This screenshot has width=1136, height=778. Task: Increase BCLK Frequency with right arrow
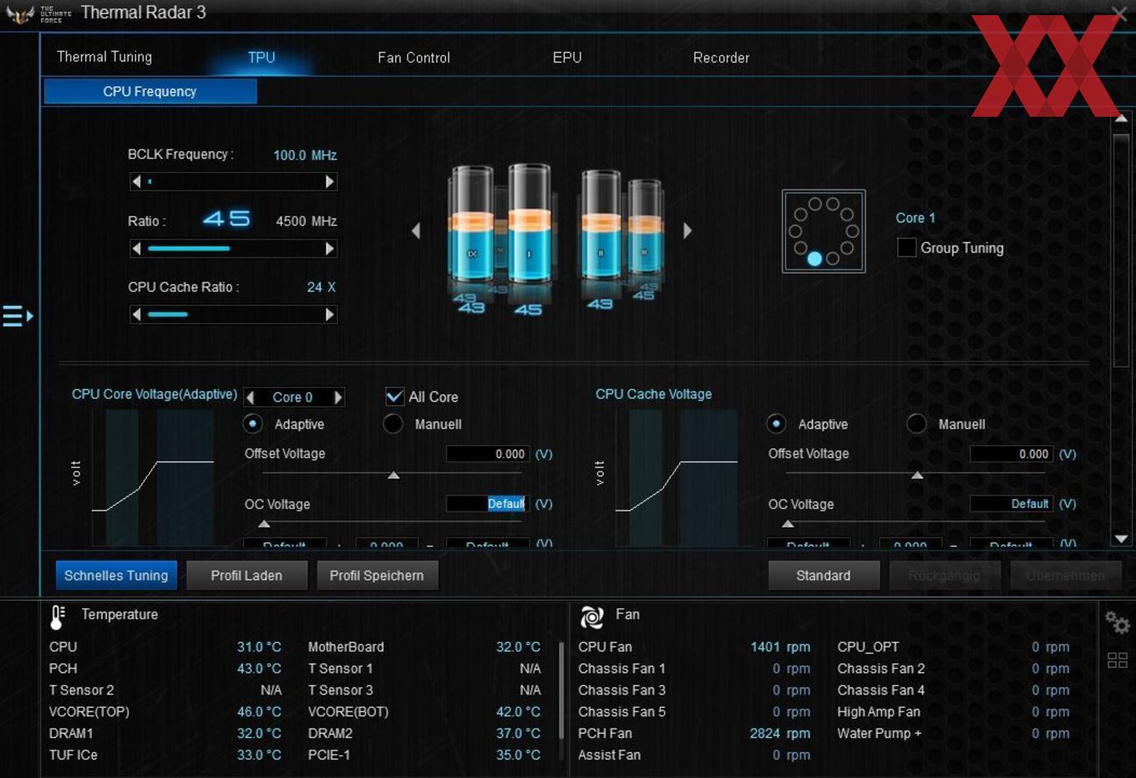pos(330,181)
